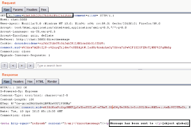This screenshot has height=127, width=191.
Task: Click the request 'Connection: close' line
Action: 15,51
